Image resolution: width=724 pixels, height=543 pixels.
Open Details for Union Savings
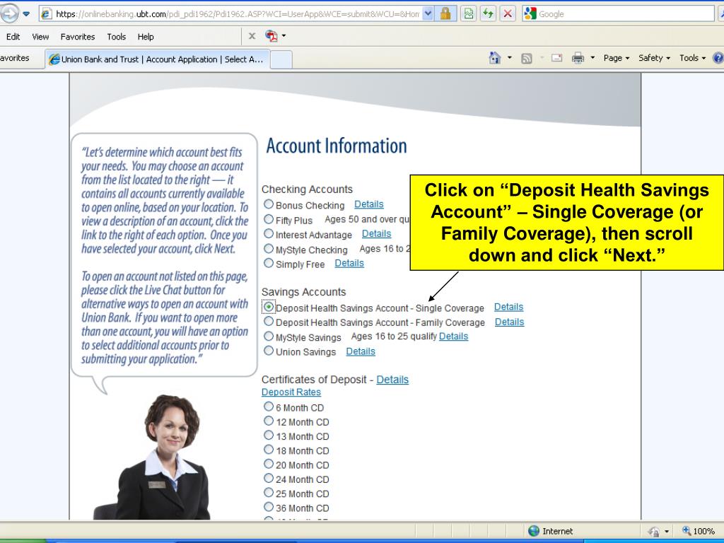pos(361,351)
